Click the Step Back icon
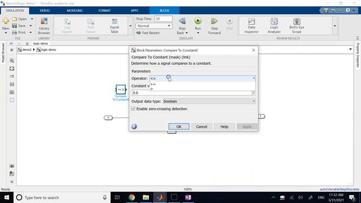Image resolution: width=361 pixels, height=203 pixels. (182, 21)
